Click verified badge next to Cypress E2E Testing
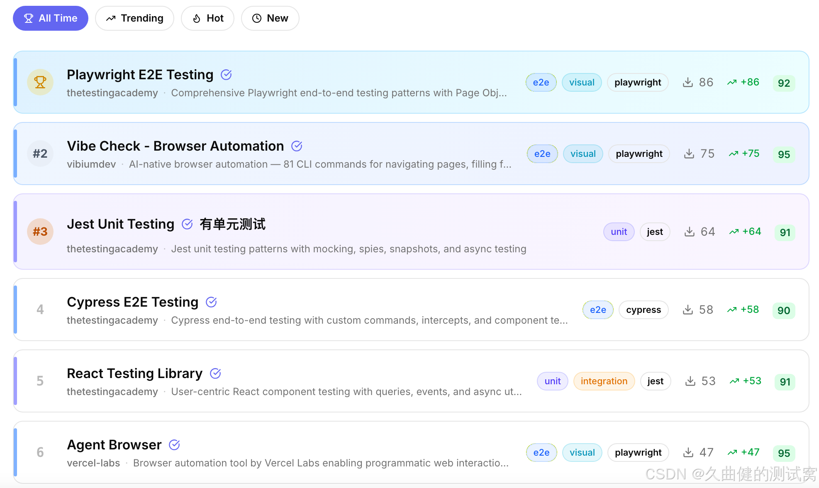819x488 pixels. (x=211, y=302)
